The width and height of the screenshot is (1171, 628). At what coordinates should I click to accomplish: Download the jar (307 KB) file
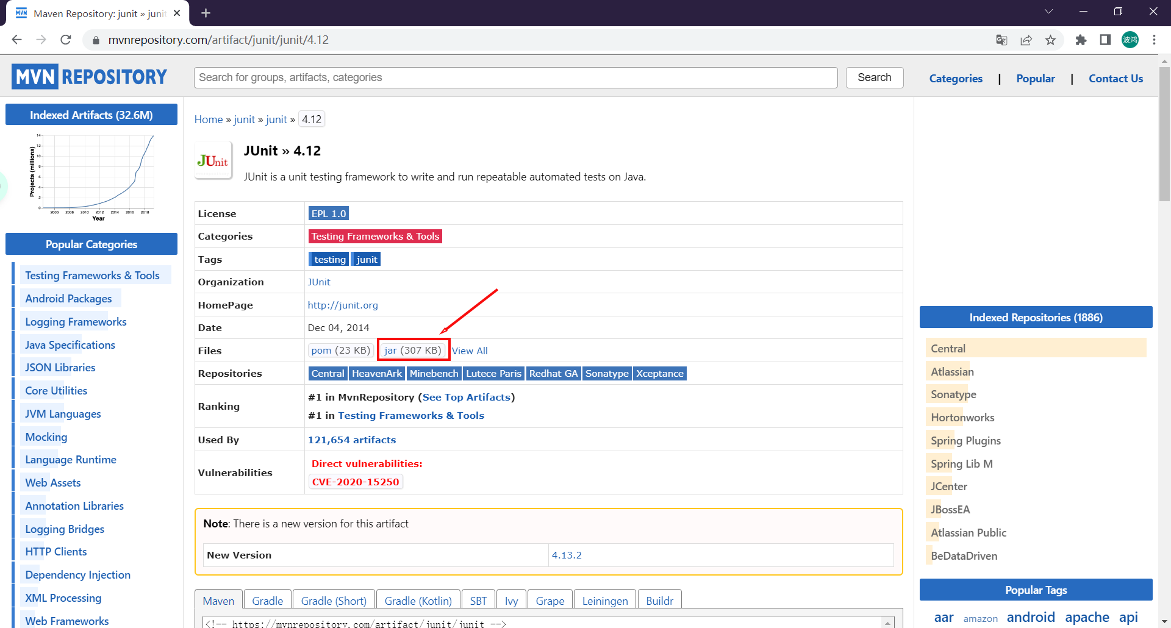pos(413,351)
